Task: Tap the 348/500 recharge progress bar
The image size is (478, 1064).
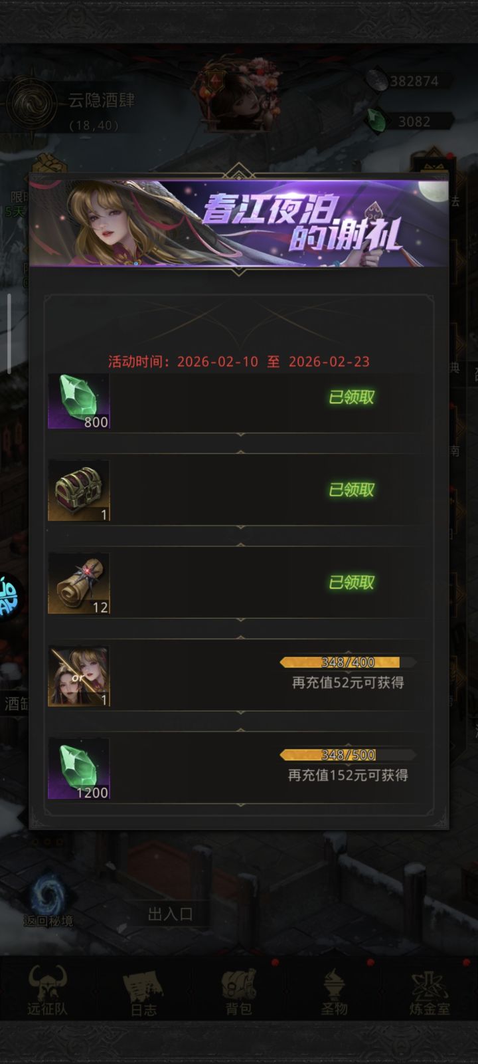Action: pyautogui.click(x=348, y=755)
